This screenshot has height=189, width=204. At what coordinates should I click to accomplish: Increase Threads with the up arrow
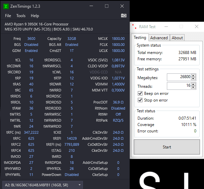193,84
